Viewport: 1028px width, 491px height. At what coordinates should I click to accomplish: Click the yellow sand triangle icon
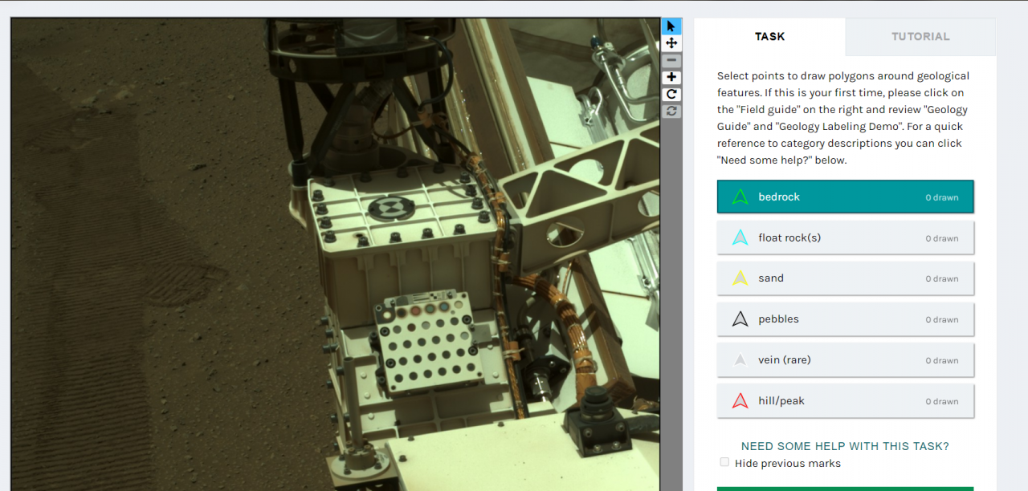pos(740,279)
